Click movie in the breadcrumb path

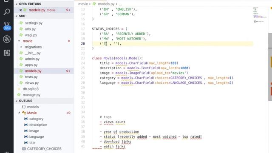pos(83,4)
